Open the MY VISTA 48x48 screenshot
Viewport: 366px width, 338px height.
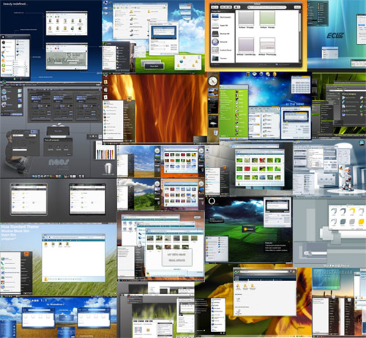[x=339, y=303]
